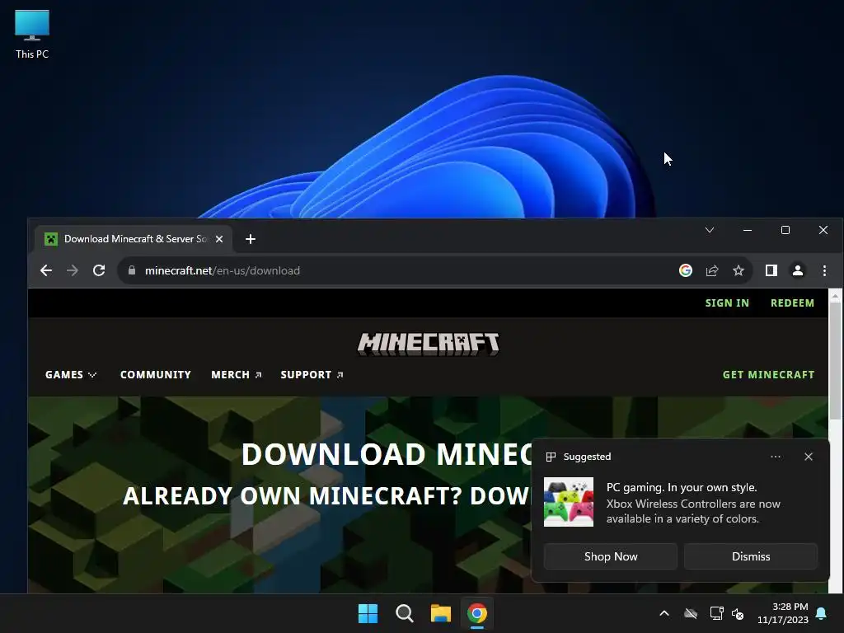844x633 pixels.
Task: Open Suggested notification options (three dots)
Action: click(x=776, y=457)
